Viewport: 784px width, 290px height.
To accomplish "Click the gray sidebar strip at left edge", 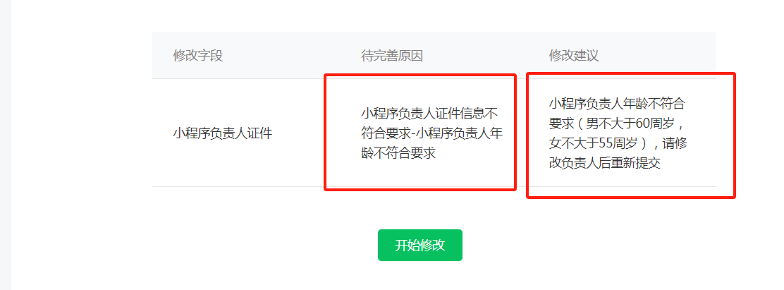I will point(6,145).
